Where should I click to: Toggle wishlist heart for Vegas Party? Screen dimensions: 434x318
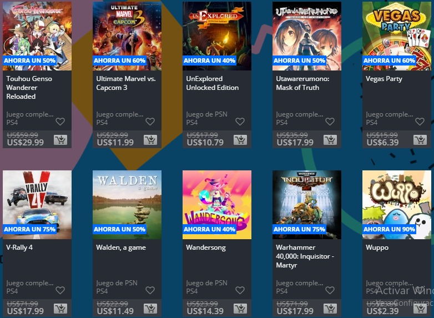click(420, 122)
